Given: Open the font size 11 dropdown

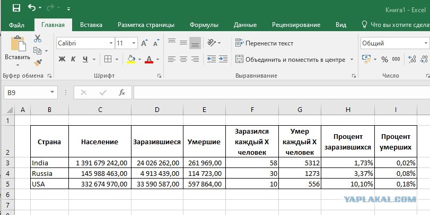Looking at the screenshot, I should coord(134,43).
